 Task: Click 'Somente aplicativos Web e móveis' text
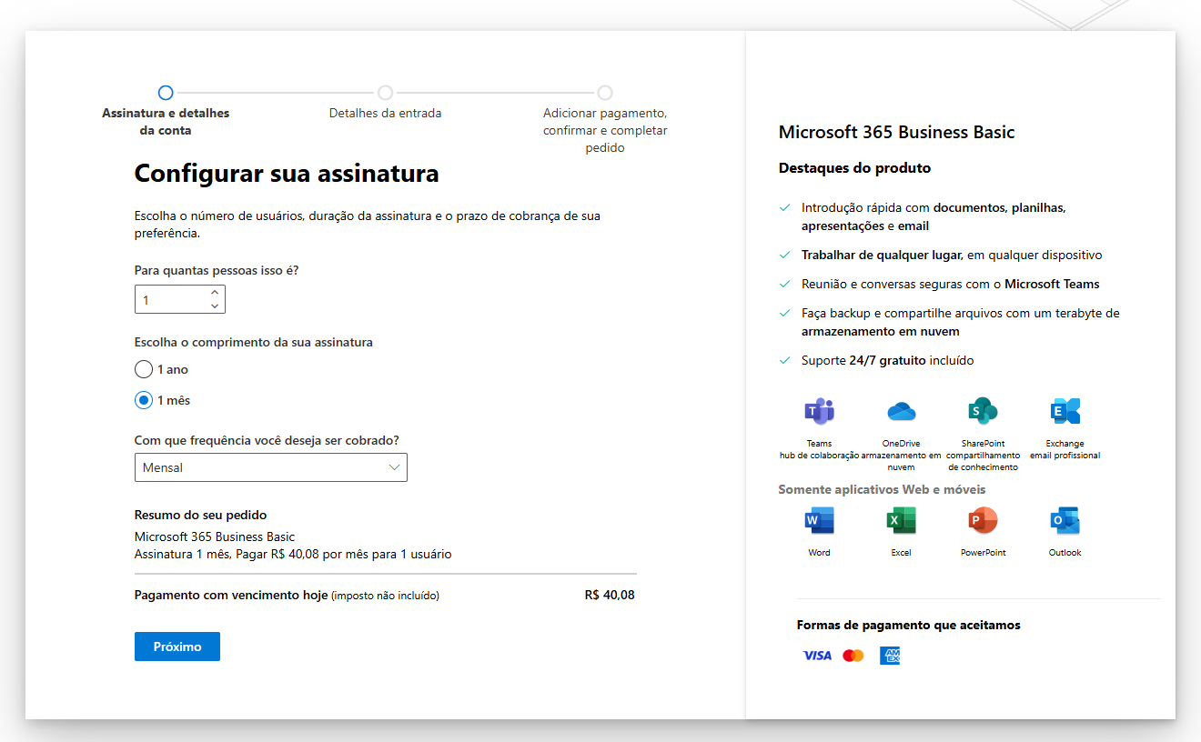(x=882, y=489)
